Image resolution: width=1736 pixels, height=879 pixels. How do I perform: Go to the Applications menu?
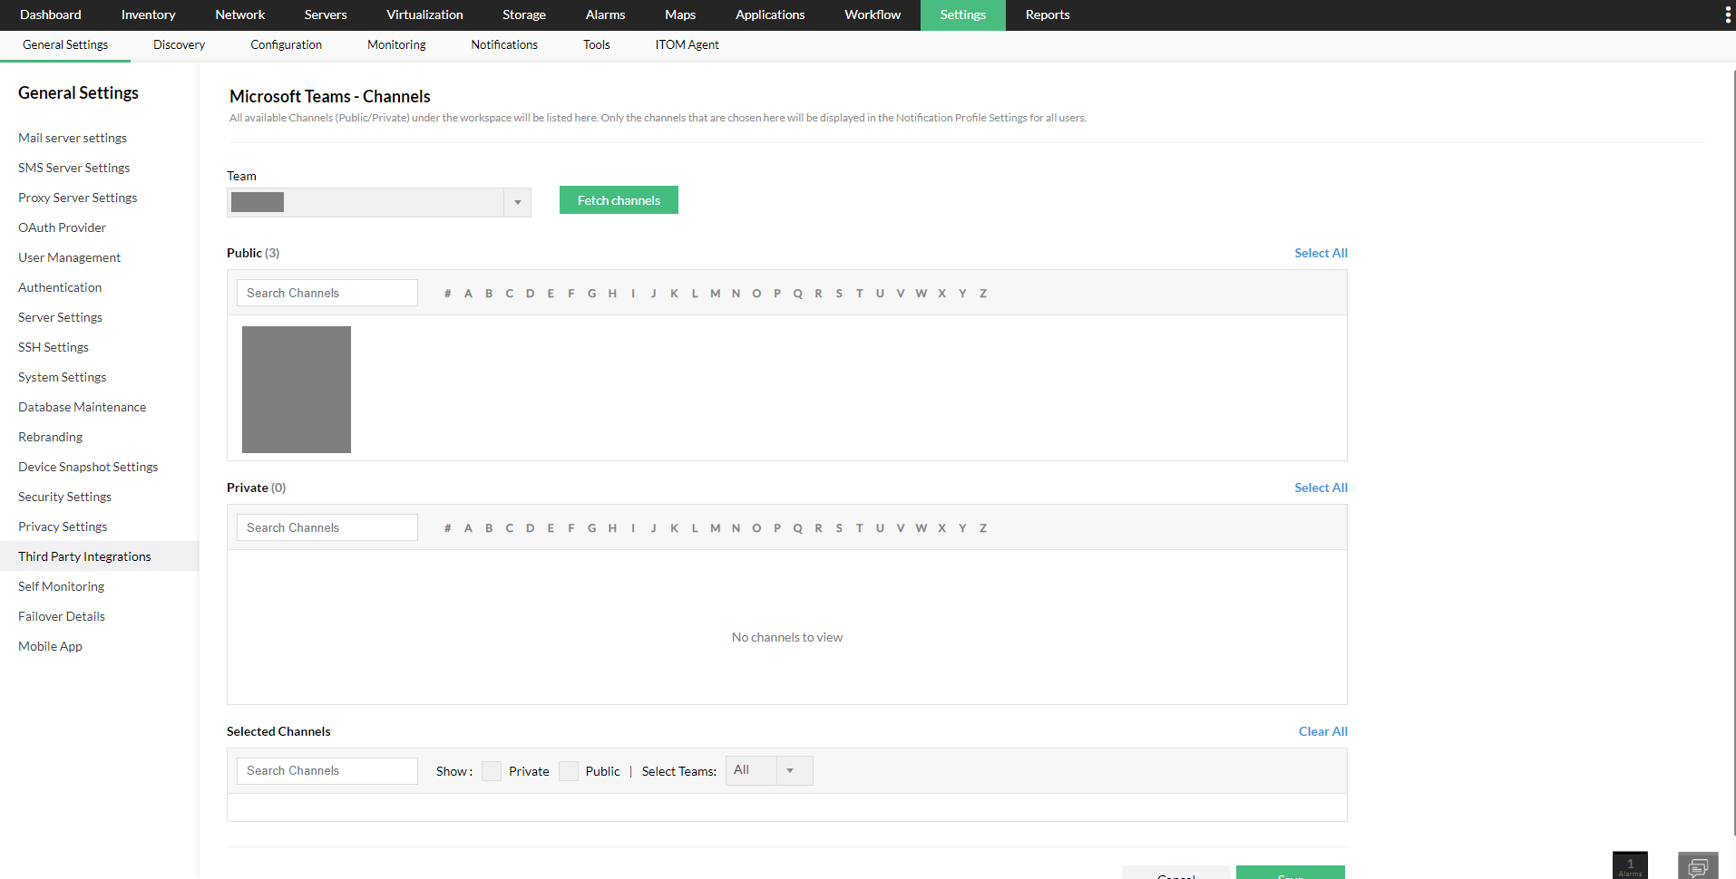coord(770,14)
